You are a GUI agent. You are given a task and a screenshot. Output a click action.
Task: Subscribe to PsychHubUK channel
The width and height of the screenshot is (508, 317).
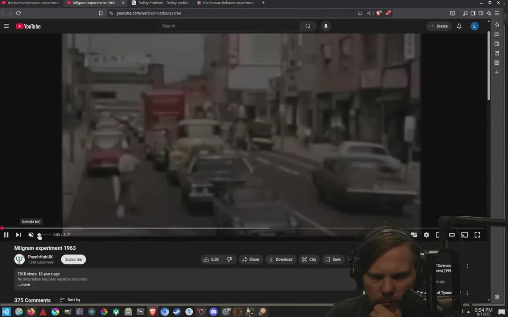click(74, 259)
